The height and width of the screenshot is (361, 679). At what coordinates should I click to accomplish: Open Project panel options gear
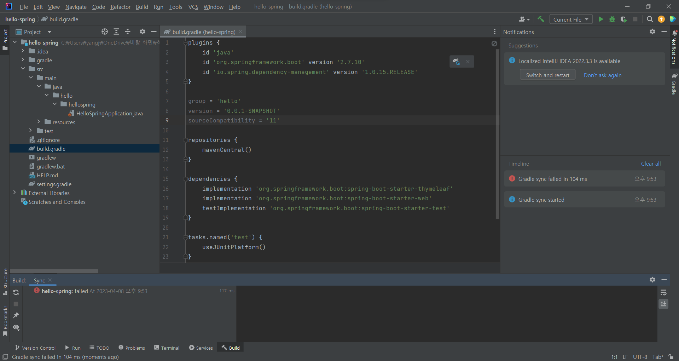tap(142, 31)
